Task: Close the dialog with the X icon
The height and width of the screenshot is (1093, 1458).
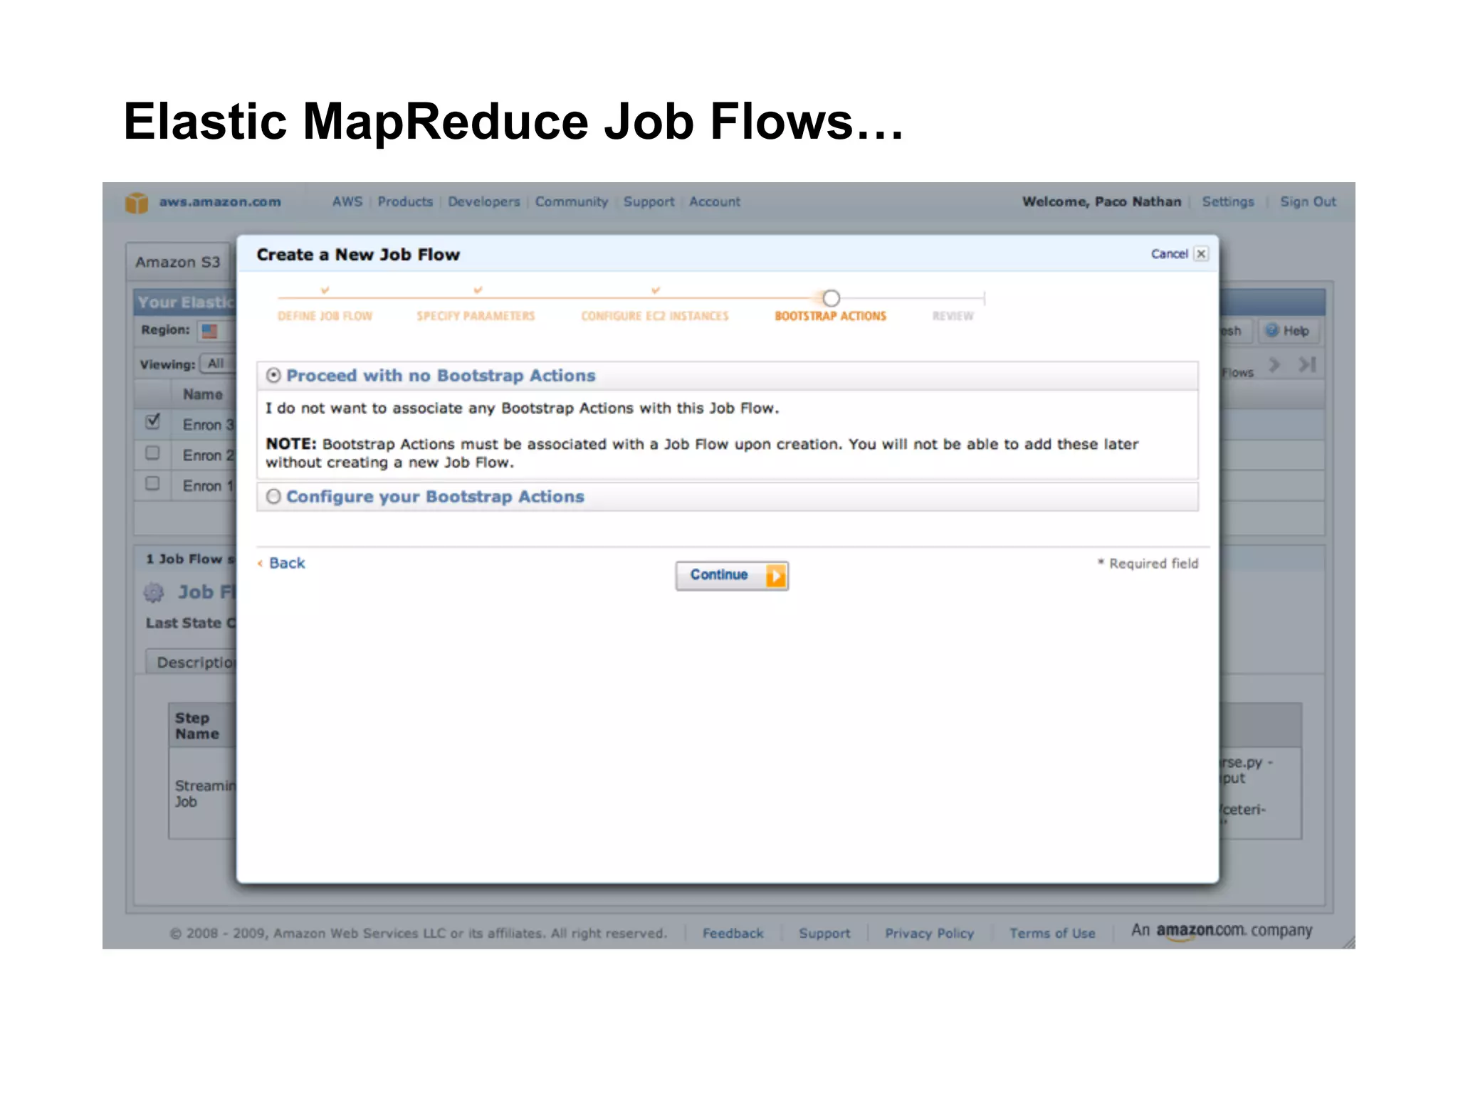Action: pyautogui.click(x=1201, y=254)
